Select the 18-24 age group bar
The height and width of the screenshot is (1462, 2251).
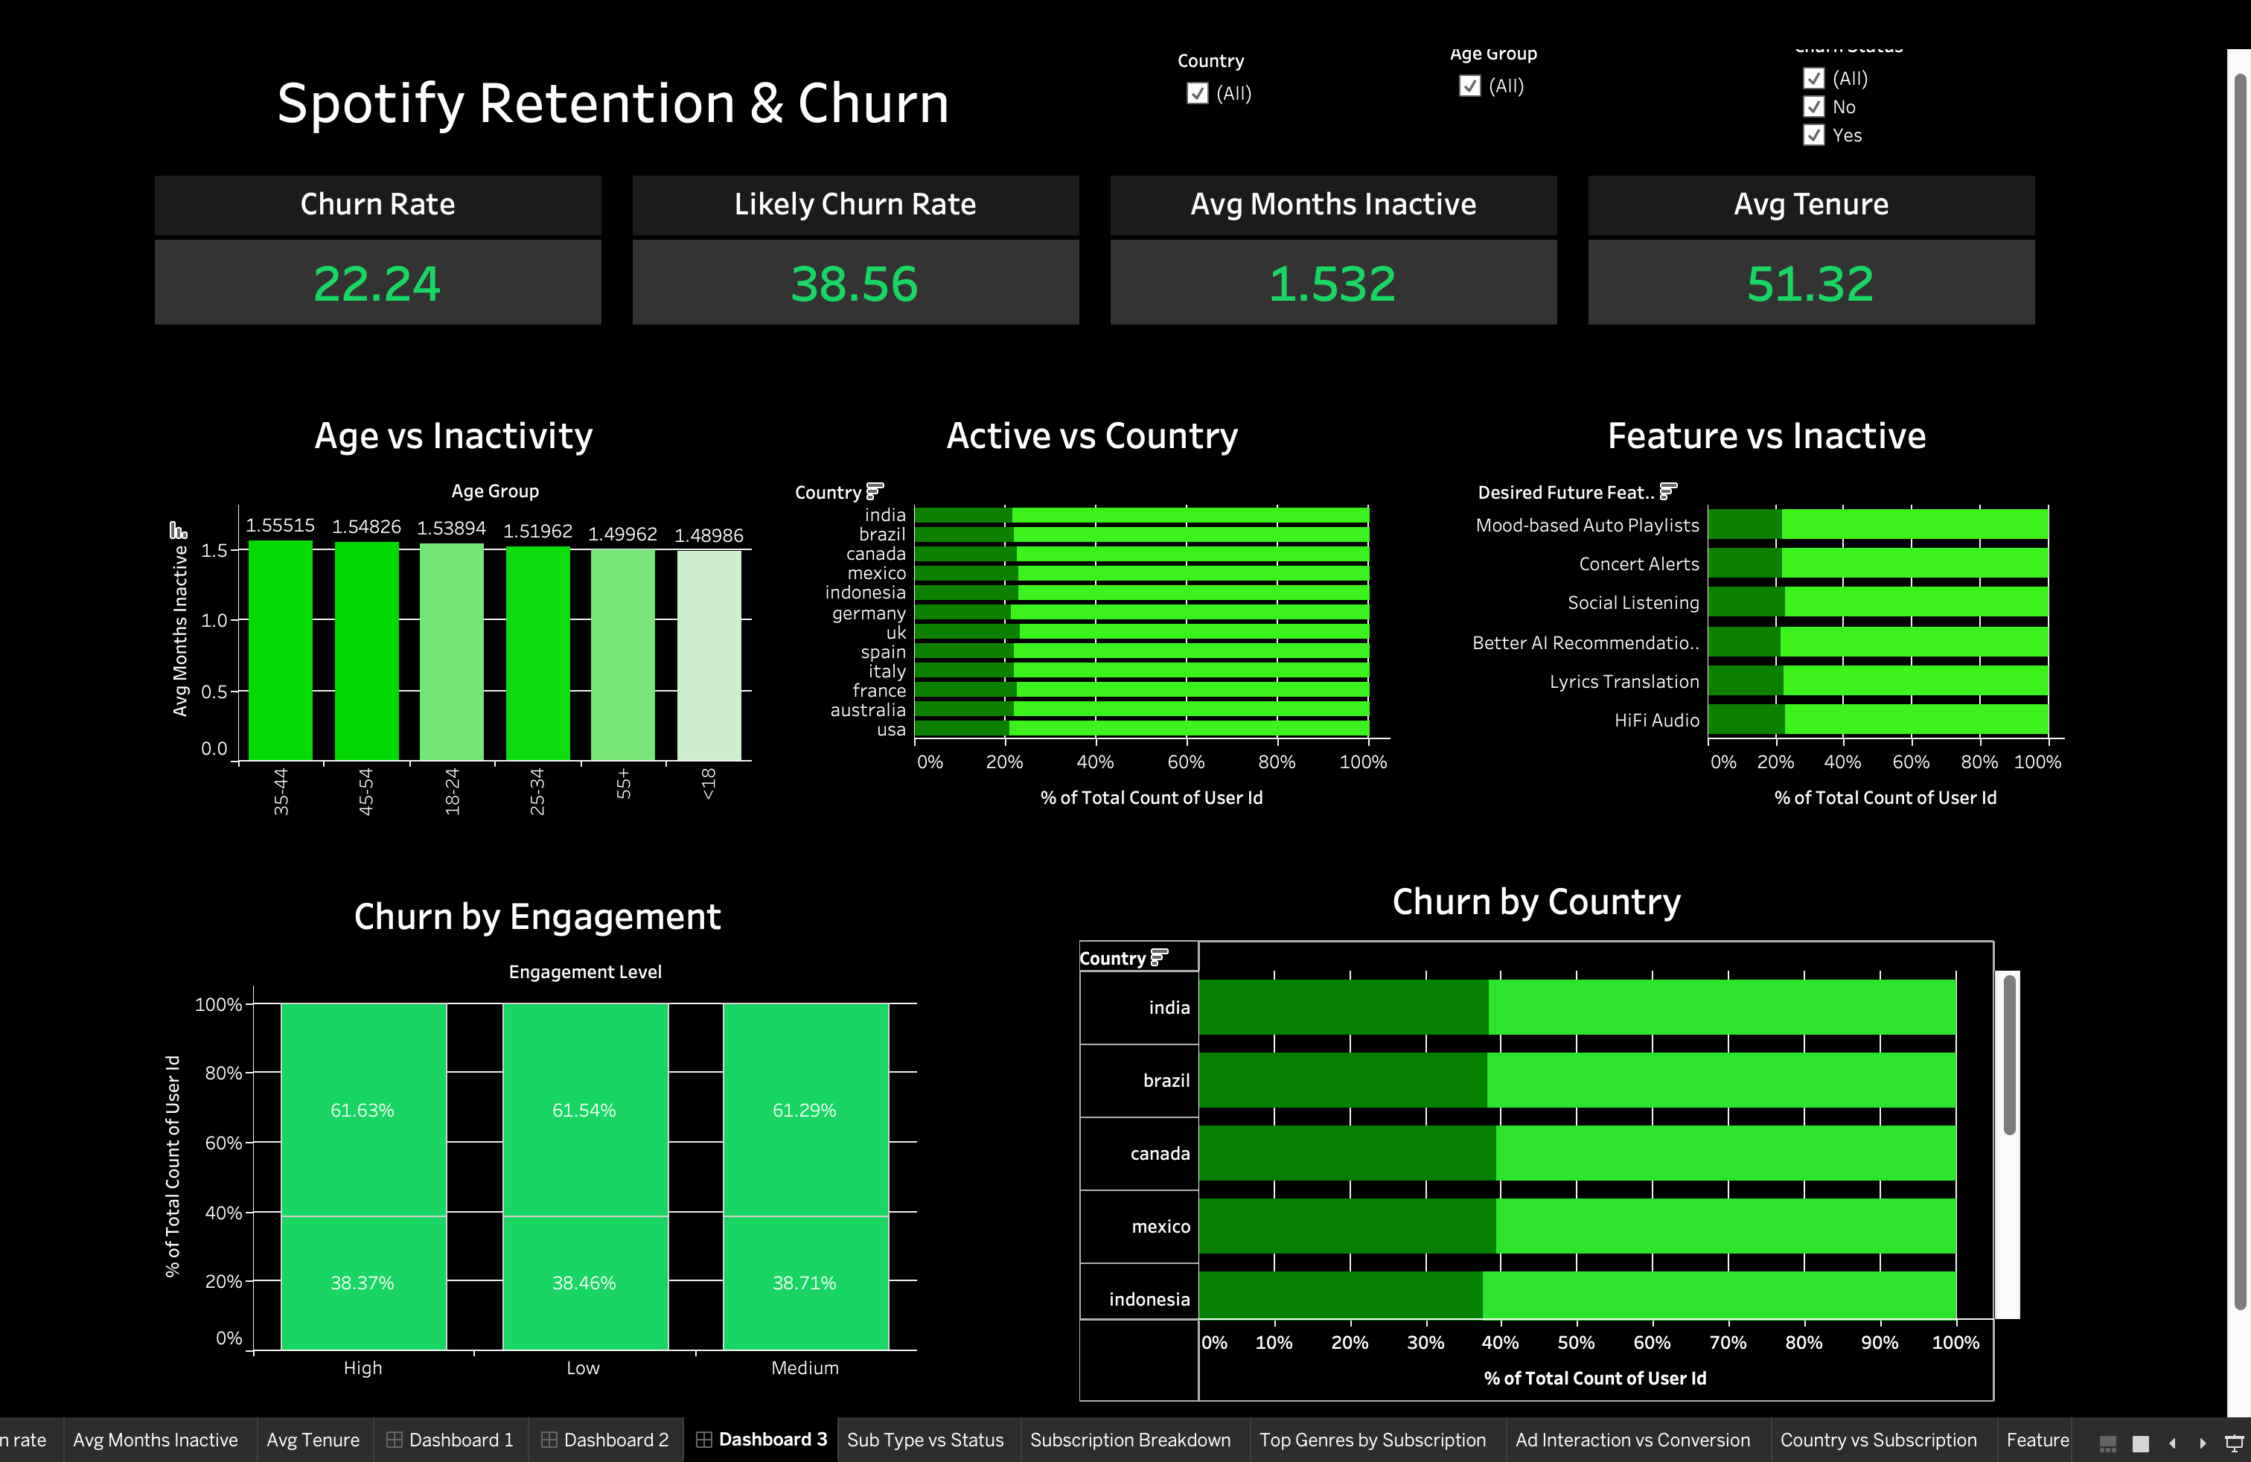pyautogui.click(x=452, y=651)
